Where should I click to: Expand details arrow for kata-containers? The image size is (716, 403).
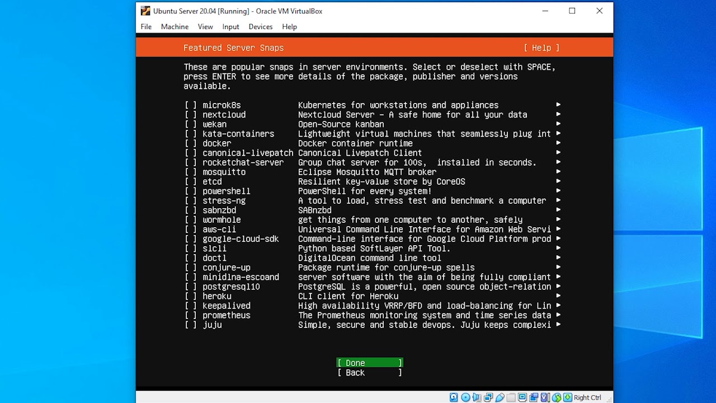558,134
